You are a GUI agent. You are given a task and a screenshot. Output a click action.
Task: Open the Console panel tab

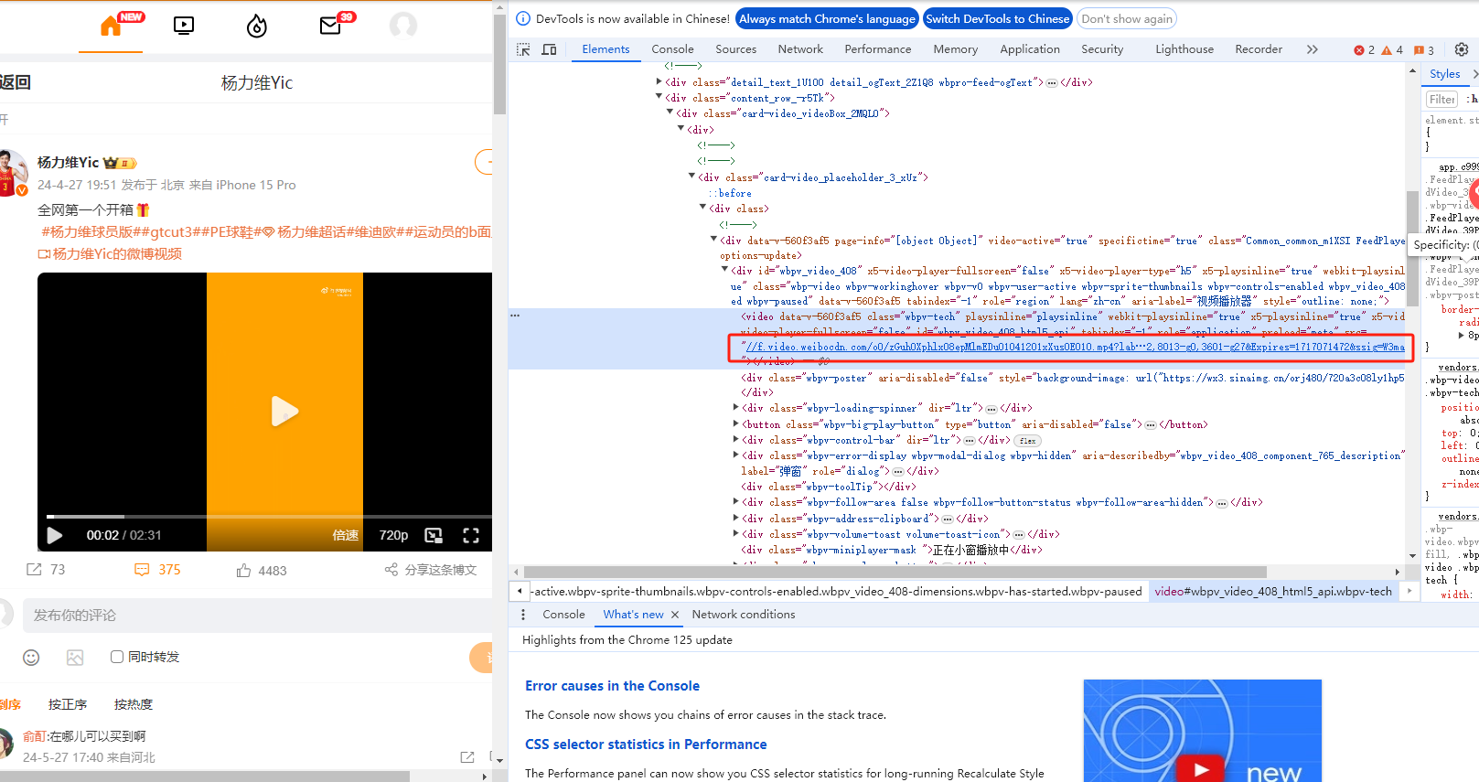click(x=672, y=49)
